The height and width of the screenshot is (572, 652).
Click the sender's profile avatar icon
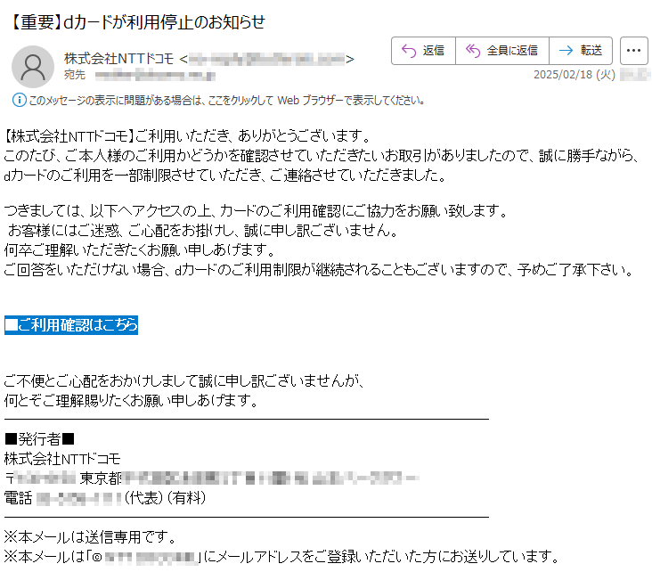(33, 67)
